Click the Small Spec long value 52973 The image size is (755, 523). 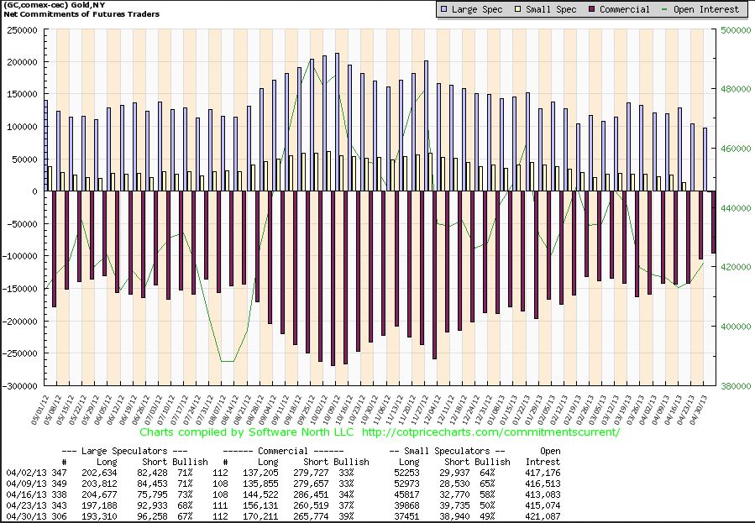tap(406, 484)
